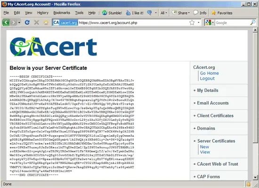
Task: Click the BEGIN CERTIFICATE line
Action: (x=36, y=77)
